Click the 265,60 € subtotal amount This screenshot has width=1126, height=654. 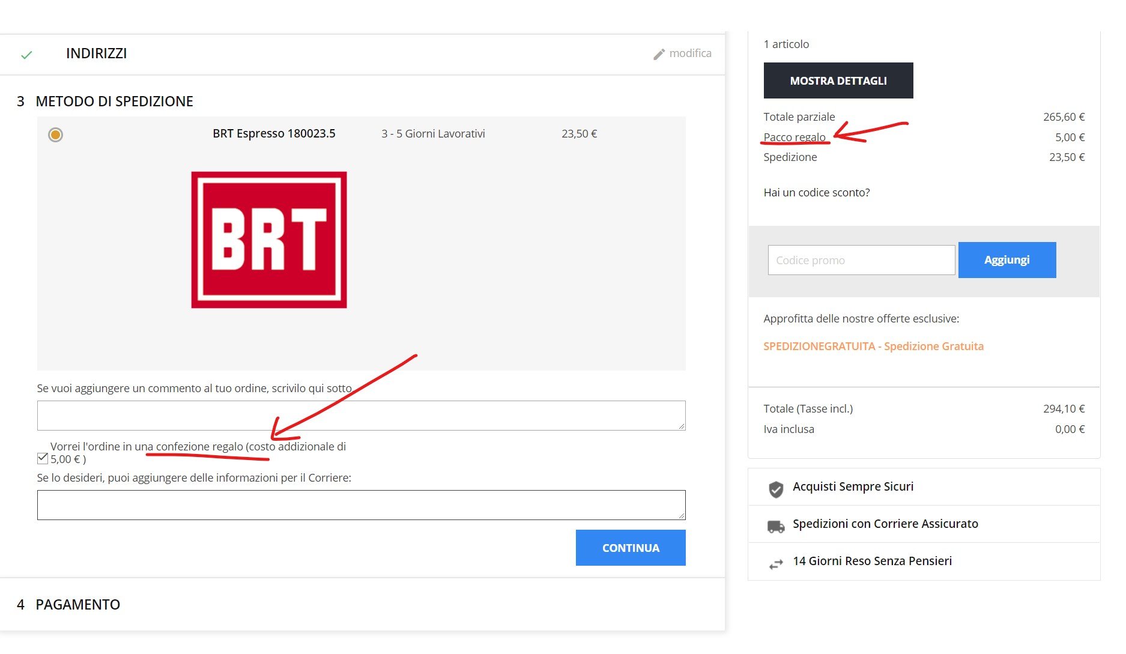tap(1064, 117)
